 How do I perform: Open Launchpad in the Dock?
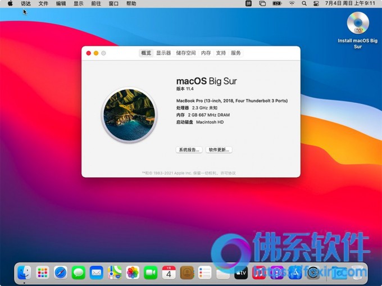42,273
